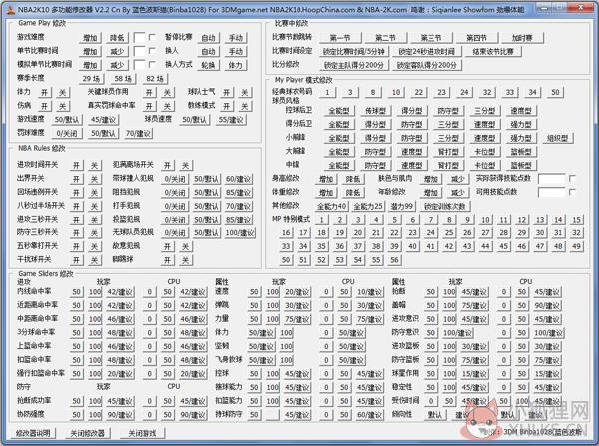This screenshot has height=446, width=599.
Task: Click the trainer app icon in the title bar
Action: tap(11, 10)
